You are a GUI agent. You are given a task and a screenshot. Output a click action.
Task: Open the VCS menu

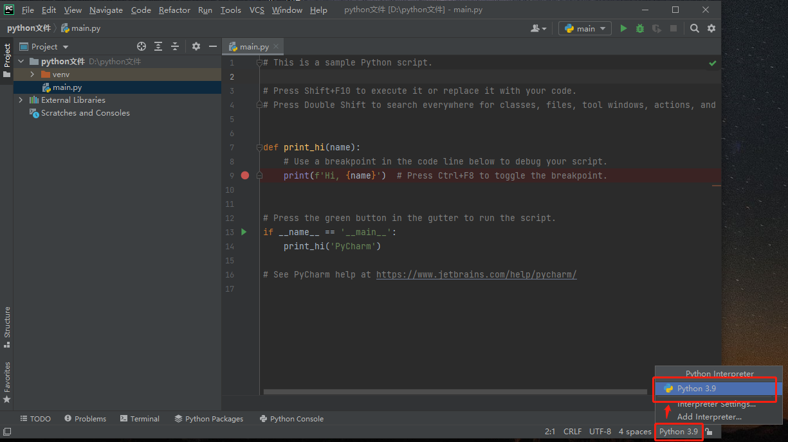pyautogui.click(x=257, y=10)
